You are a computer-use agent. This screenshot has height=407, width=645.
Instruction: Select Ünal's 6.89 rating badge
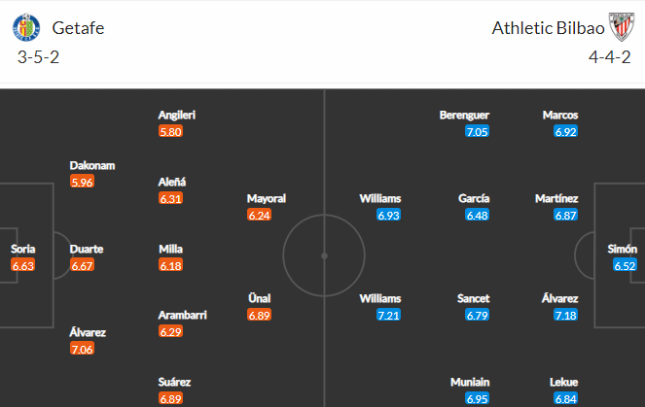click(259, 315)
